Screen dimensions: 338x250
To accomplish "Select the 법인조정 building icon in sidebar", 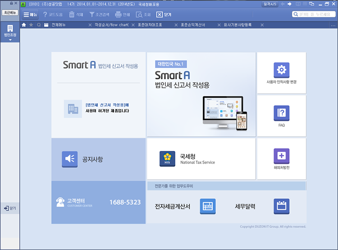I will (x=10, y=28).
